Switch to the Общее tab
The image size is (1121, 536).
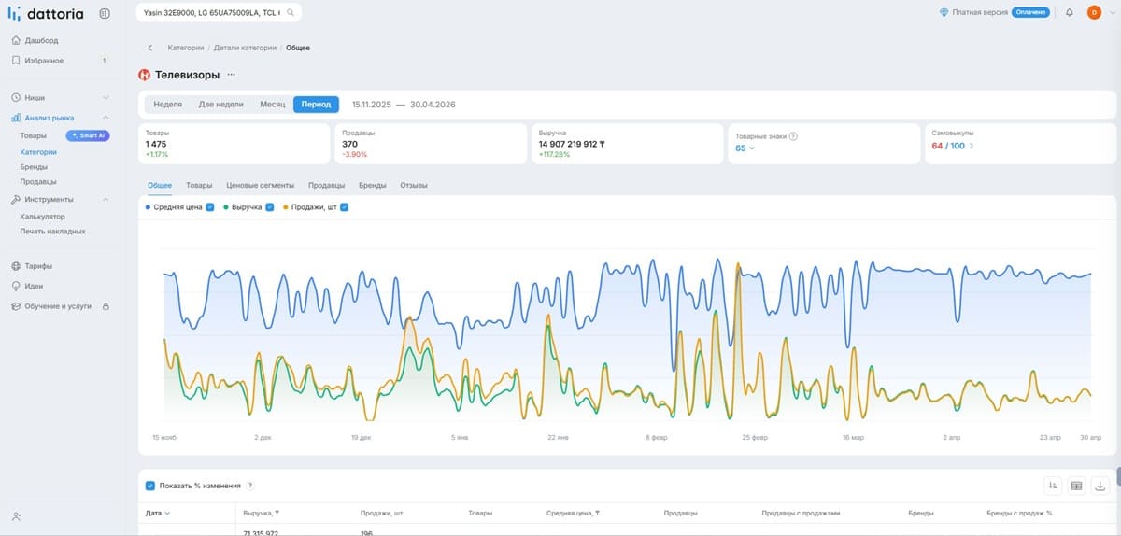click(x=160, y=186)
